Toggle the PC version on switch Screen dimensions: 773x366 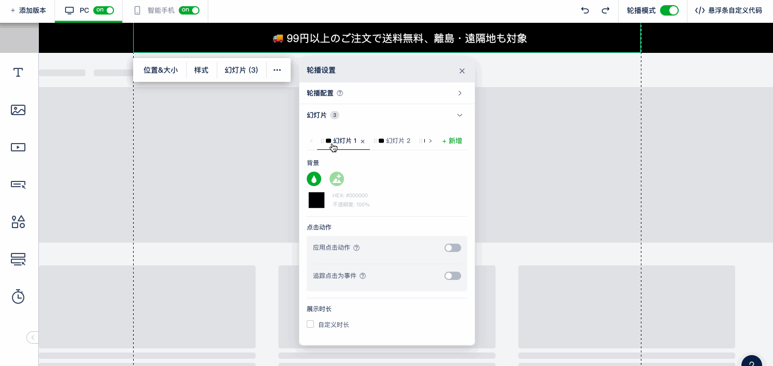coord(104,10)
